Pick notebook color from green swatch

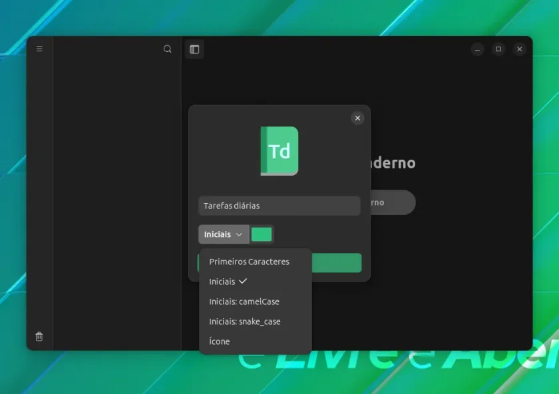coord(262,234)
